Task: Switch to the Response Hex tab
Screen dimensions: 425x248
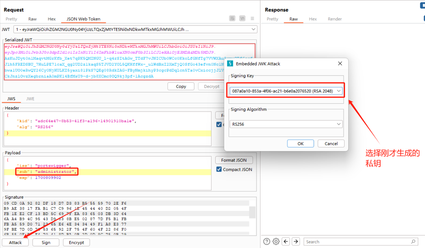Action: click(x=313, y=19)
